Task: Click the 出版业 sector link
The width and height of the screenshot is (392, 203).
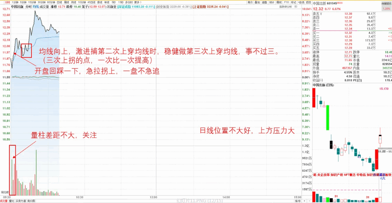Action: (112, 7)
